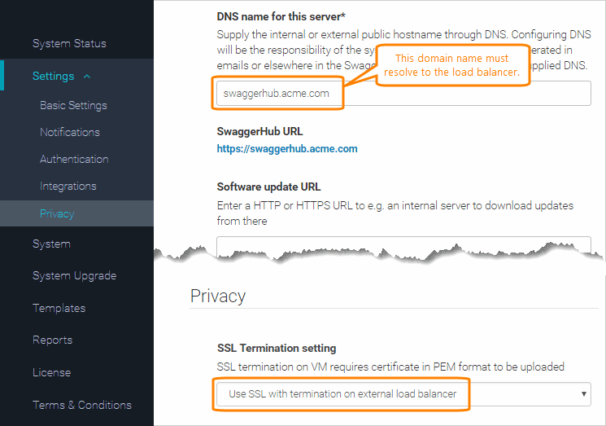Image resolution: width=606 pixels, height=426 pixels.
Task: Open the Templates page
Action: click(59, 308)
